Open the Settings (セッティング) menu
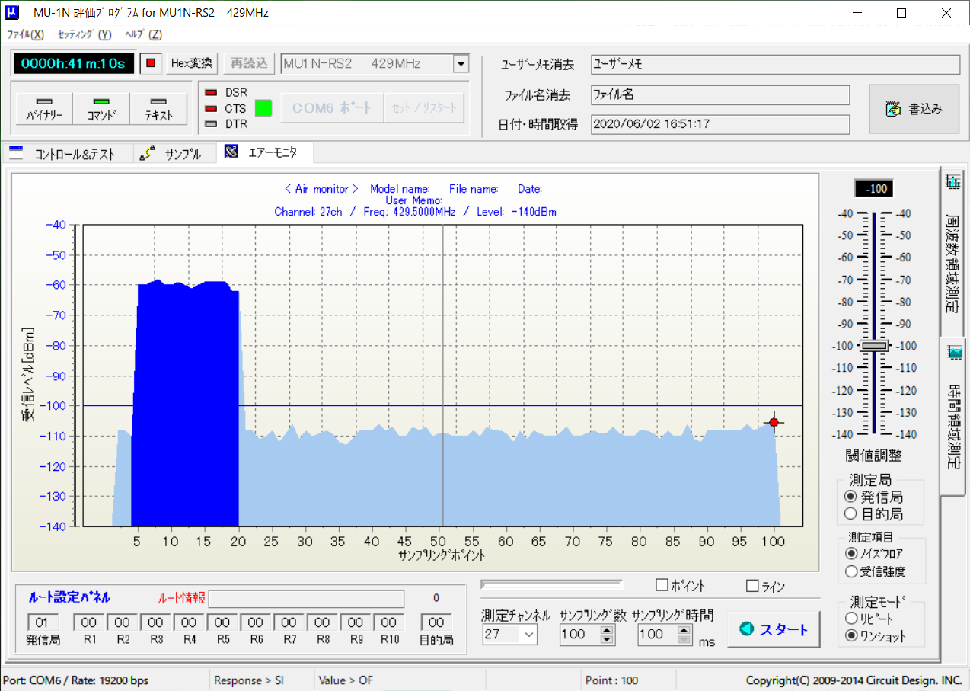 coord(85,34)
